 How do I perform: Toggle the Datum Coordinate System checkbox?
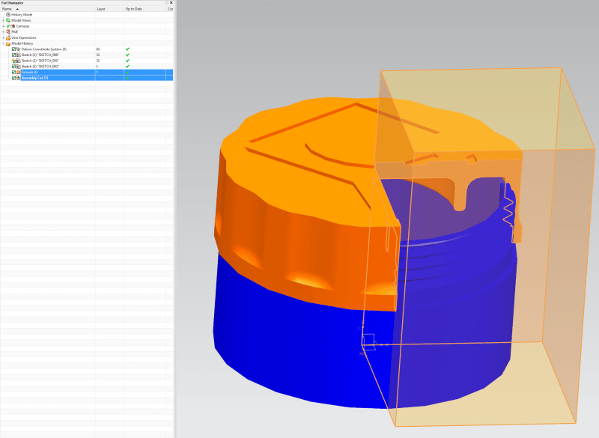[x=13, y=49]
